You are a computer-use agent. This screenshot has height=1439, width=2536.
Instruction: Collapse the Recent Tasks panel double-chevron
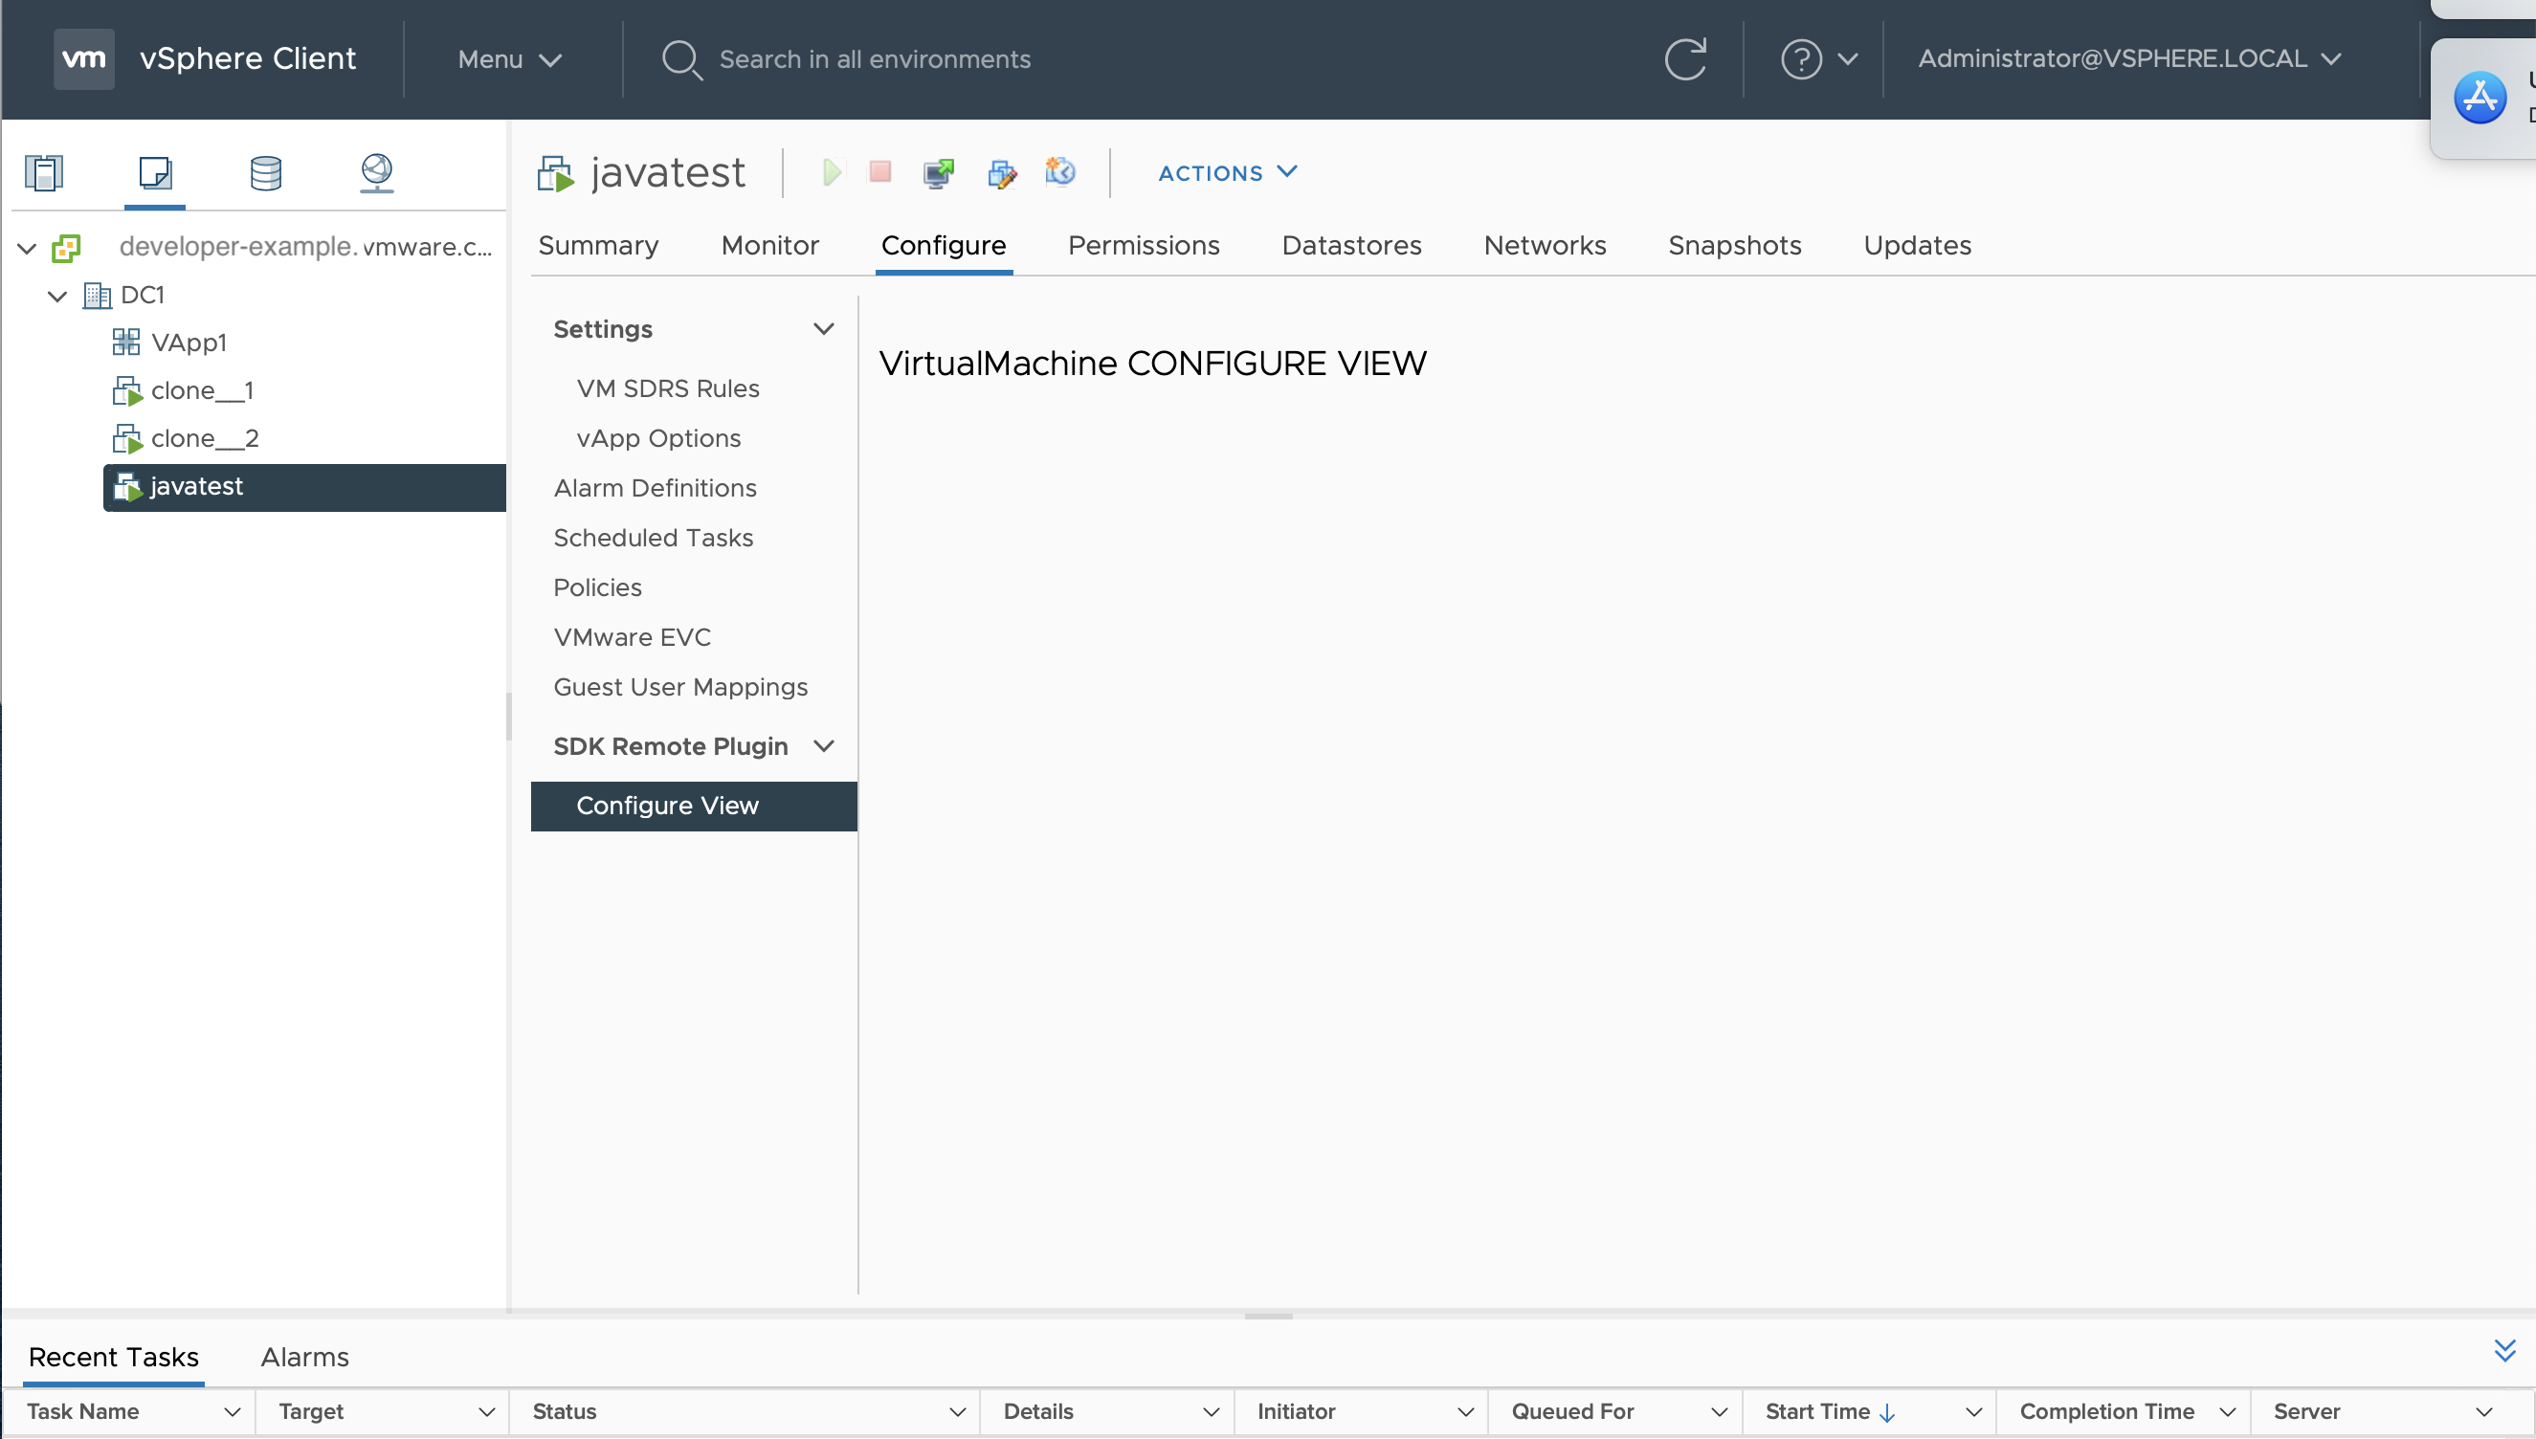2504,1350
